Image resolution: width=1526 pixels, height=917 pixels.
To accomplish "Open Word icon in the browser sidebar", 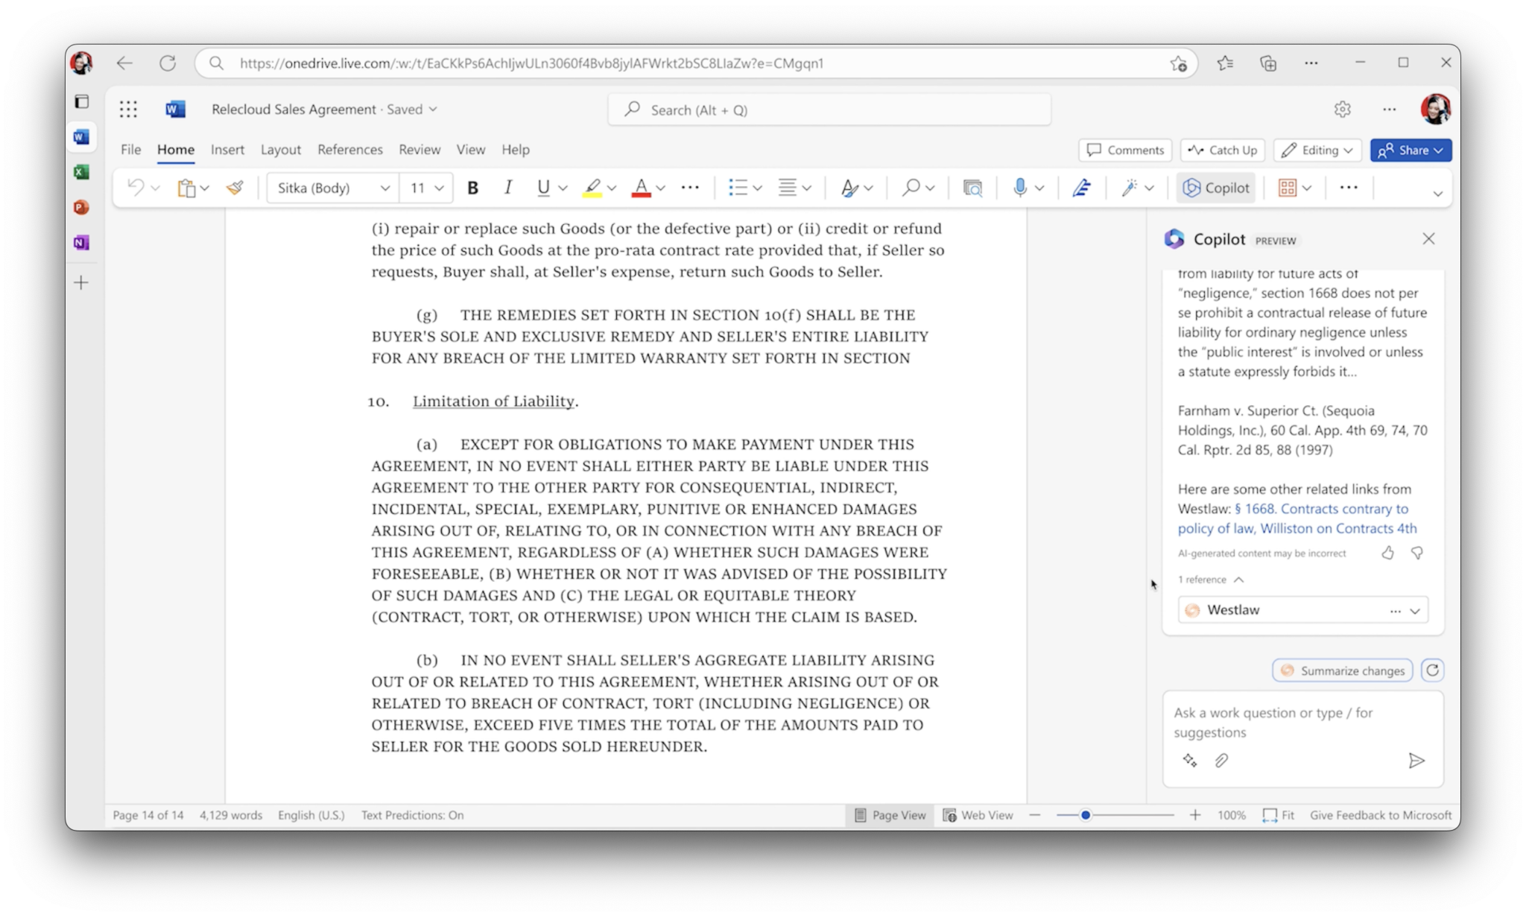I will coord(82,137).
